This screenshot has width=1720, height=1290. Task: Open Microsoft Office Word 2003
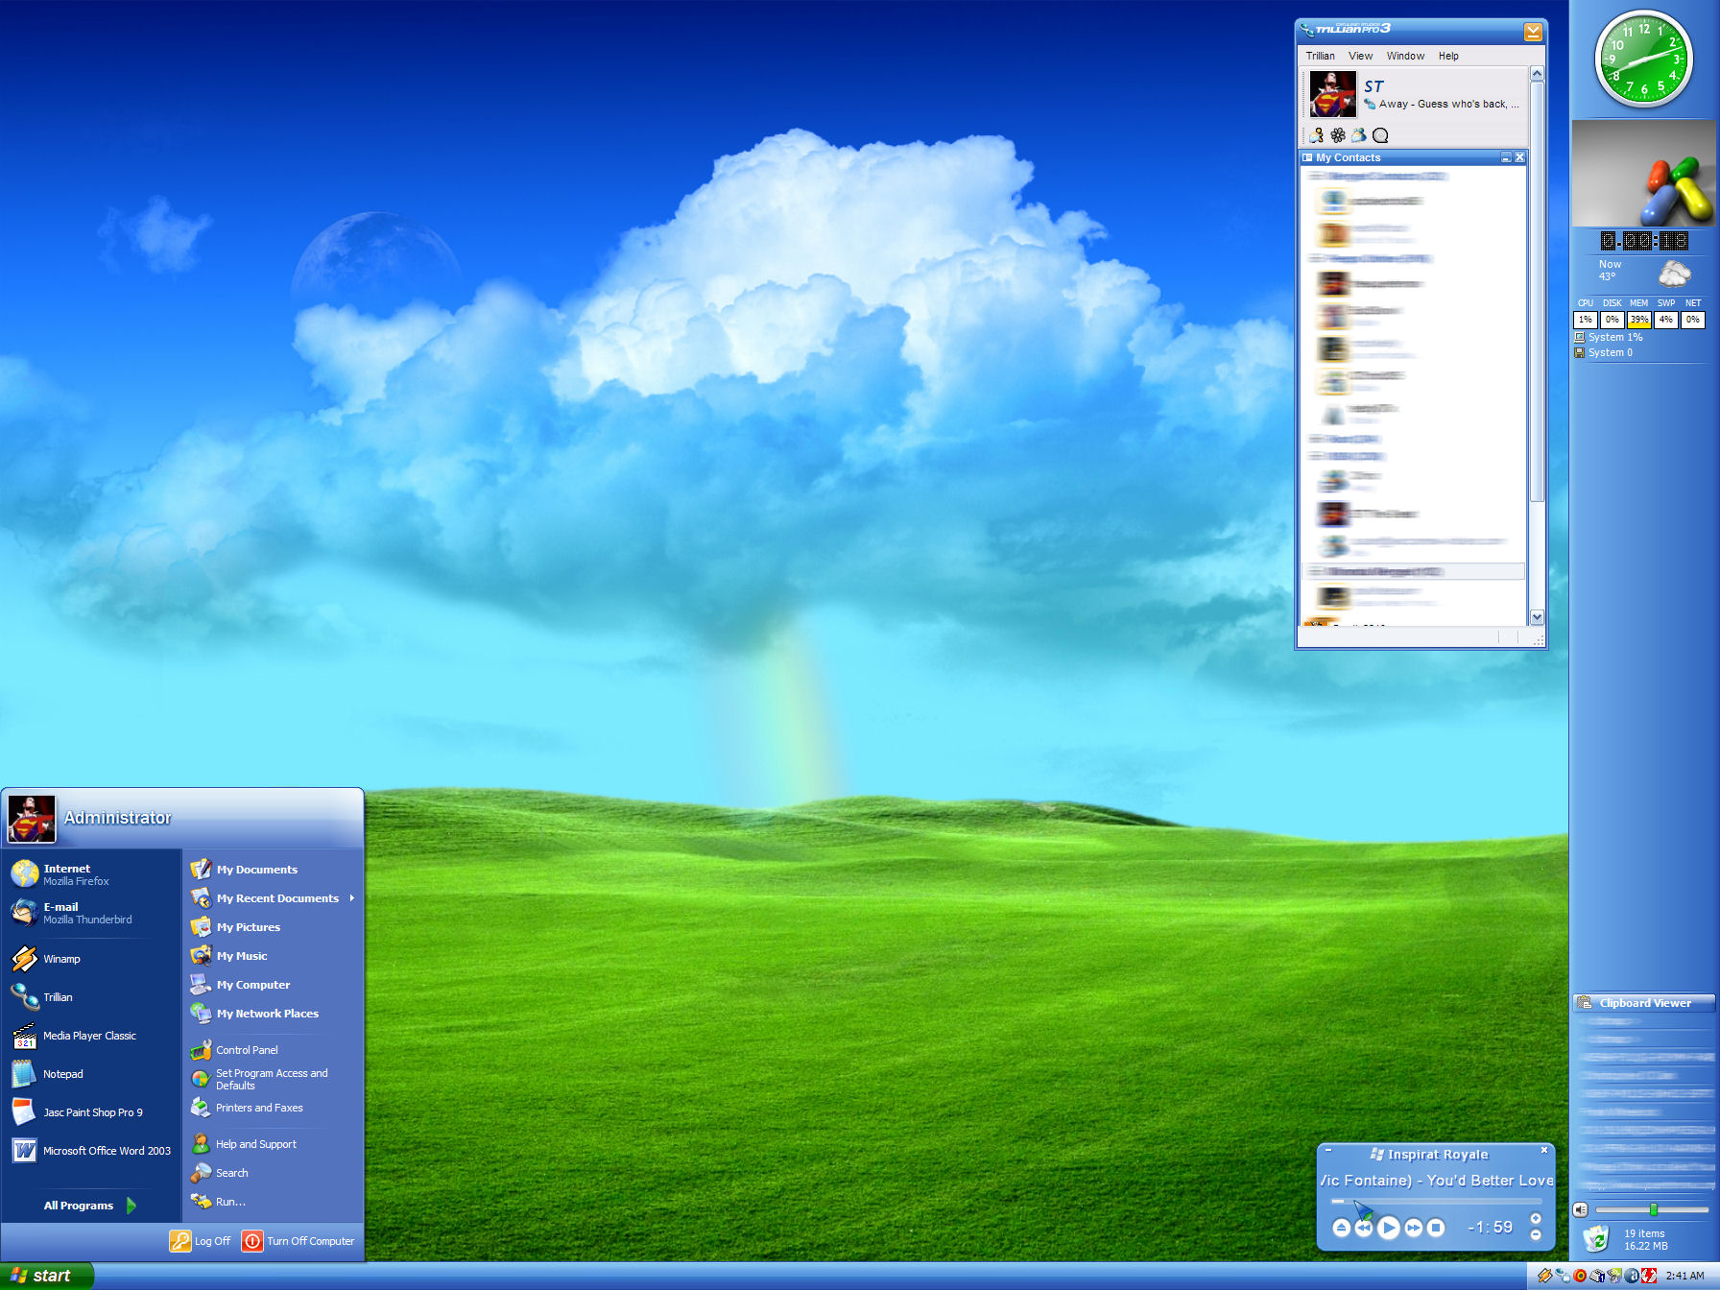pyautogui.click(x=91, y=1151)
